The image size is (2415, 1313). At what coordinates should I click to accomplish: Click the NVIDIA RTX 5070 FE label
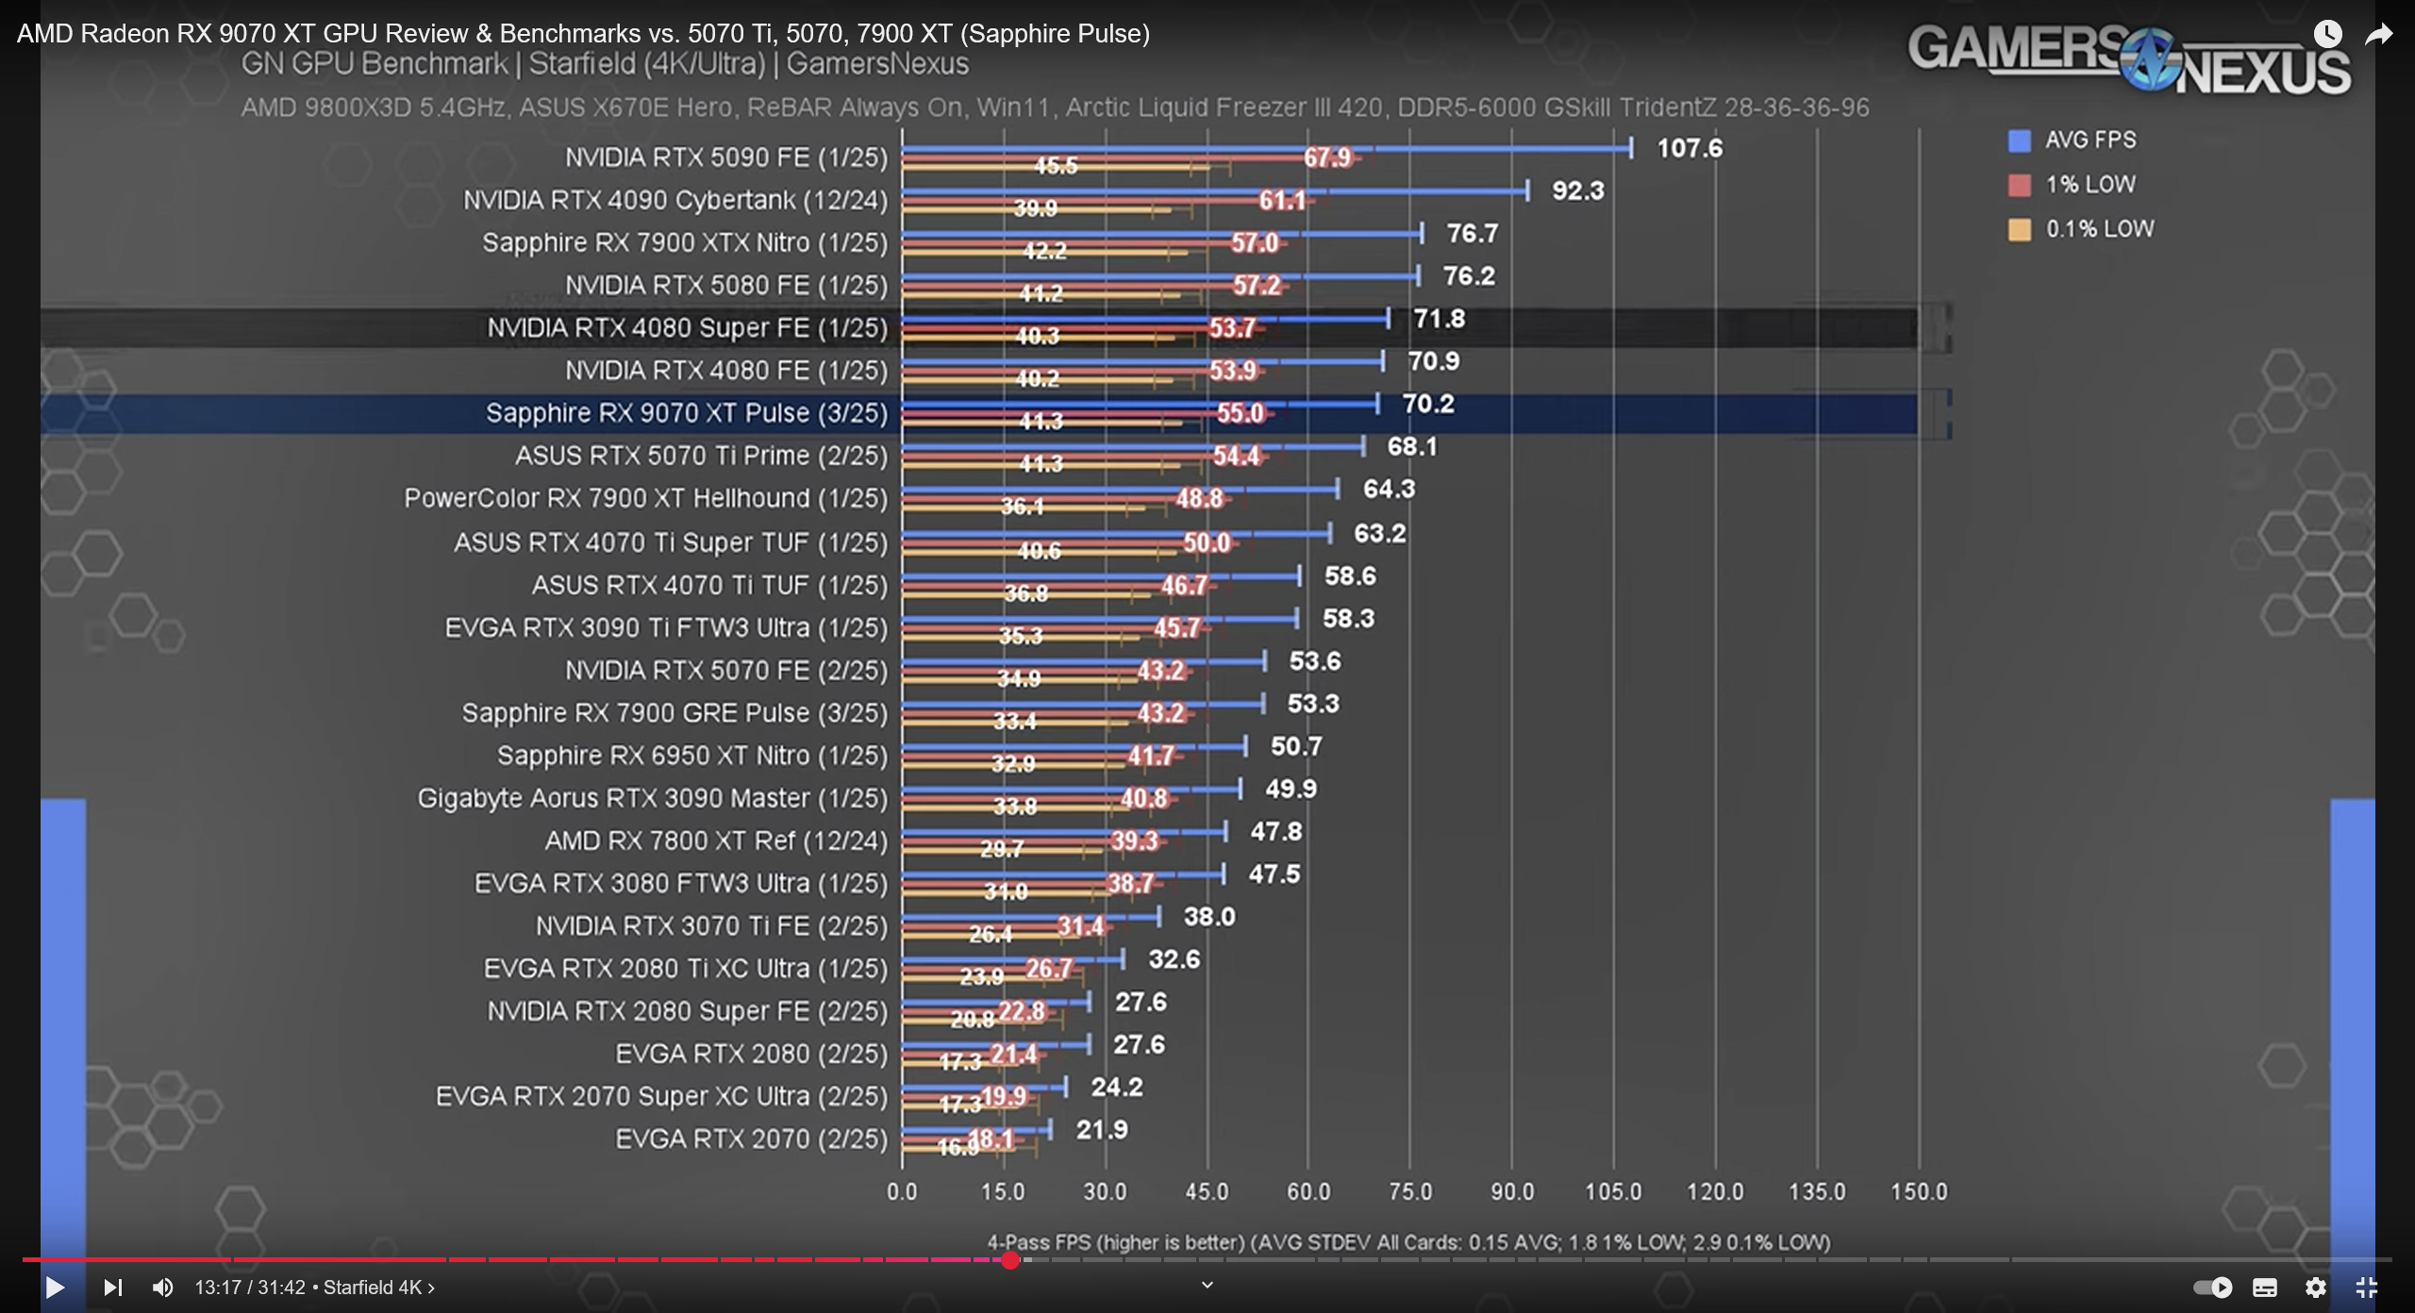pyautogui.click(x=726, y=671)
